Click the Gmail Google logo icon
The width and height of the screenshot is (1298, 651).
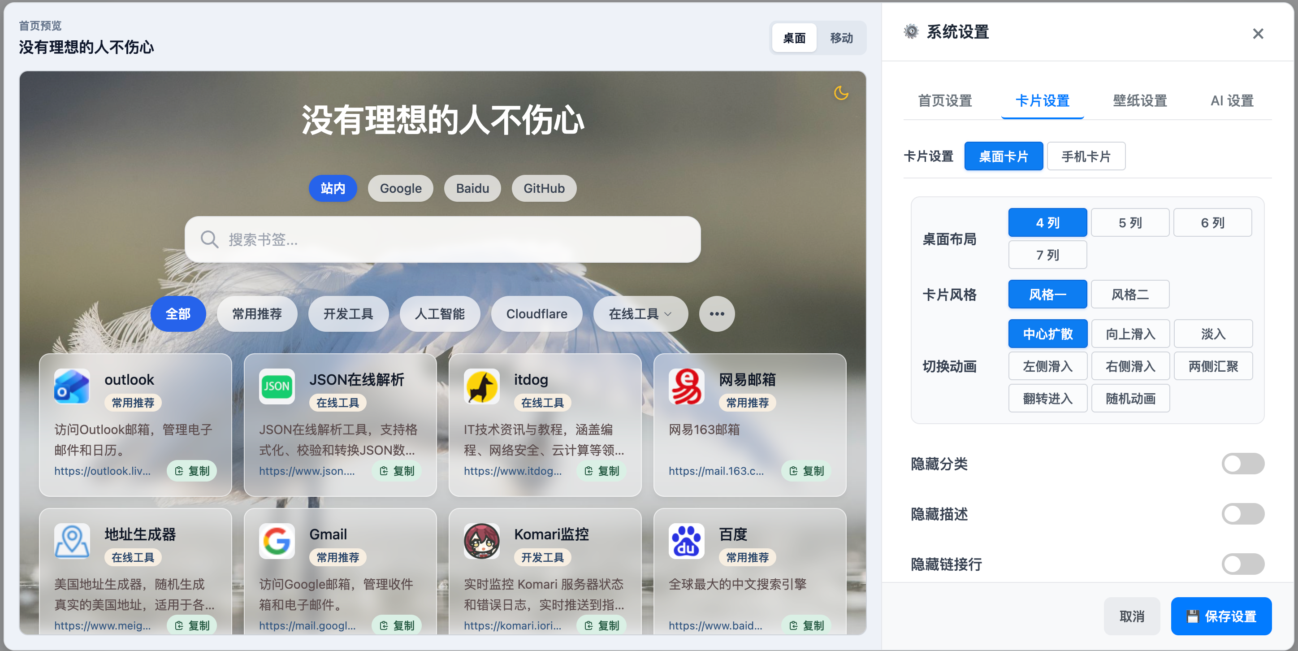(277, 541)
